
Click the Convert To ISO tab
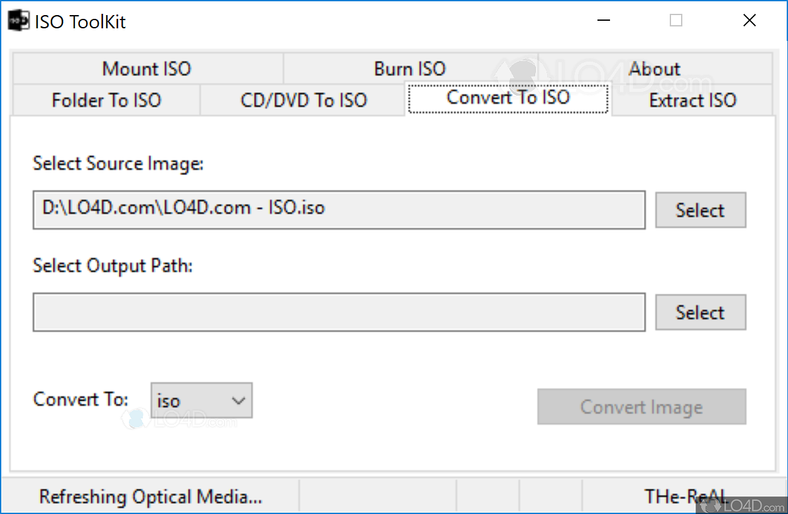pos(508,98)
